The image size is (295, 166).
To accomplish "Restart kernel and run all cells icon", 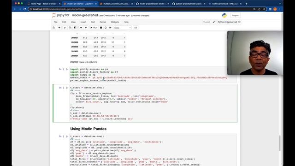I will click(110, 28).
